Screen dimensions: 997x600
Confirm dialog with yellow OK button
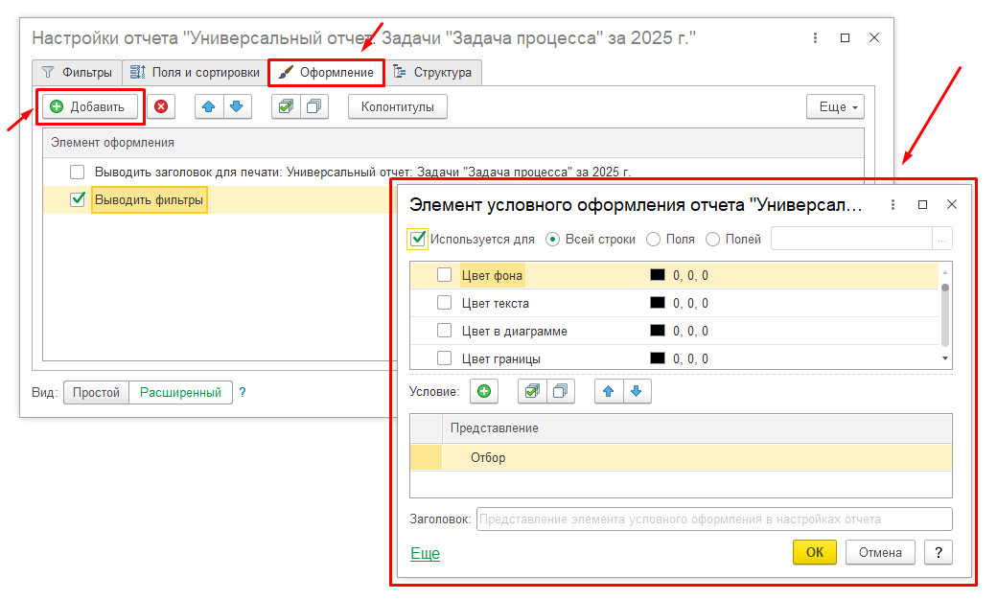(815, 552)
